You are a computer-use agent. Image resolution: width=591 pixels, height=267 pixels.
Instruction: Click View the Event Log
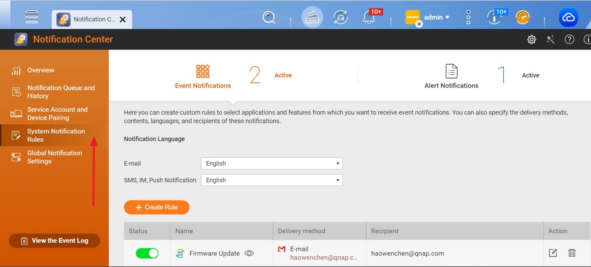54,240
